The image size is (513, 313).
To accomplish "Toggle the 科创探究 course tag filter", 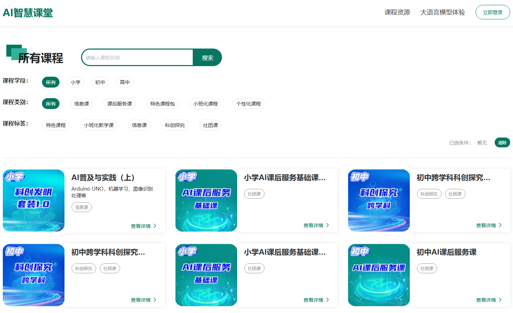I will [175, 125].
